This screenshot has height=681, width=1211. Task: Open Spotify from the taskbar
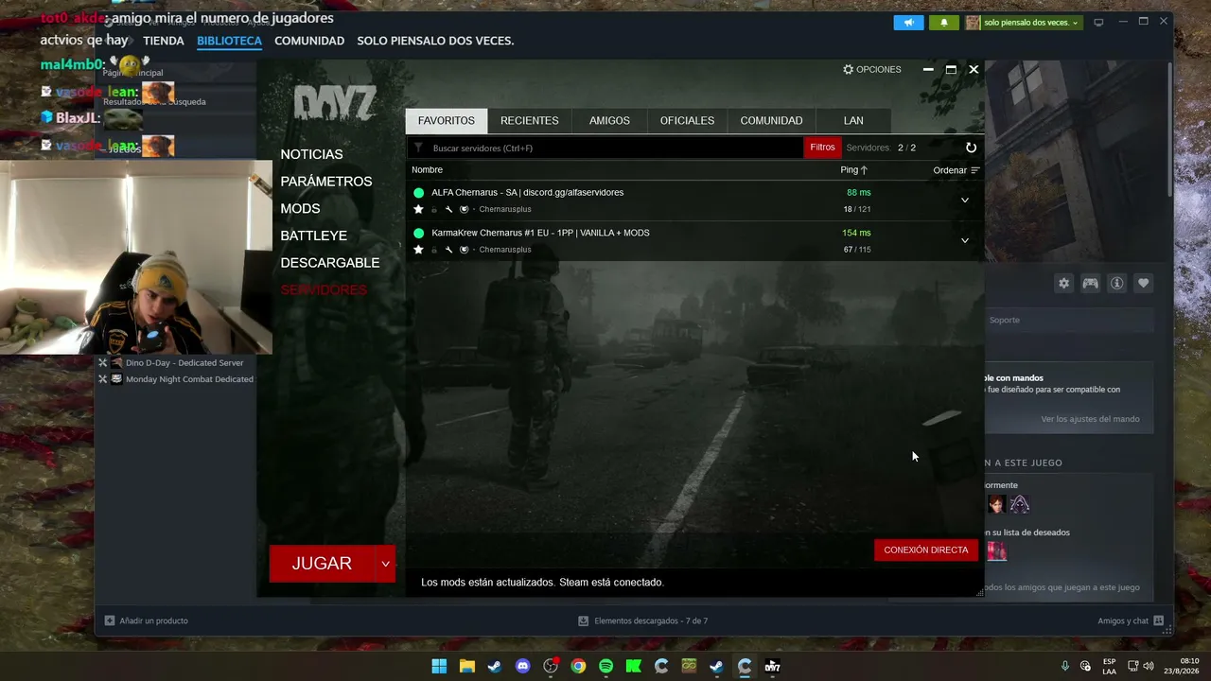coord(605,667)
